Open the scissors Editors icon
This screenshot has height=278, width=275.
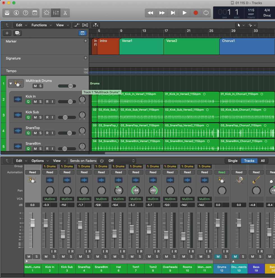pos(65,13)
